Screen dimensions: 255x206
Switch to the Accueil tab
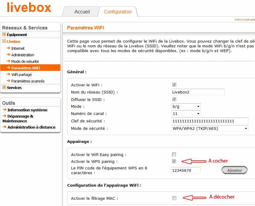click(82, 12)
